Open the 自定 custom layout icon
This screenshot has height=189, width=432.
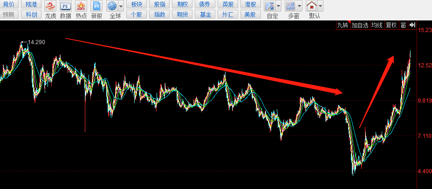tap(269, 7)
